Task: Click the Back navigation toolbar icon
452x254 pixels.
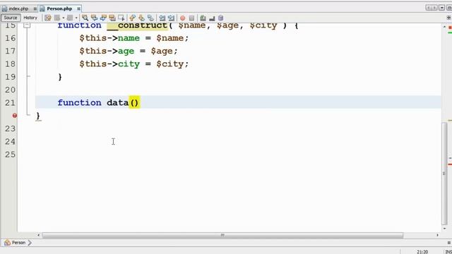Action: 57,18
